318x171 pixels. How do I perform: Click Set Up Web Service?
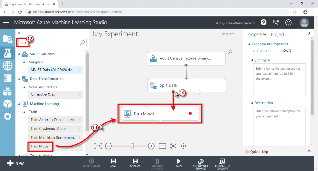[200, 164]
